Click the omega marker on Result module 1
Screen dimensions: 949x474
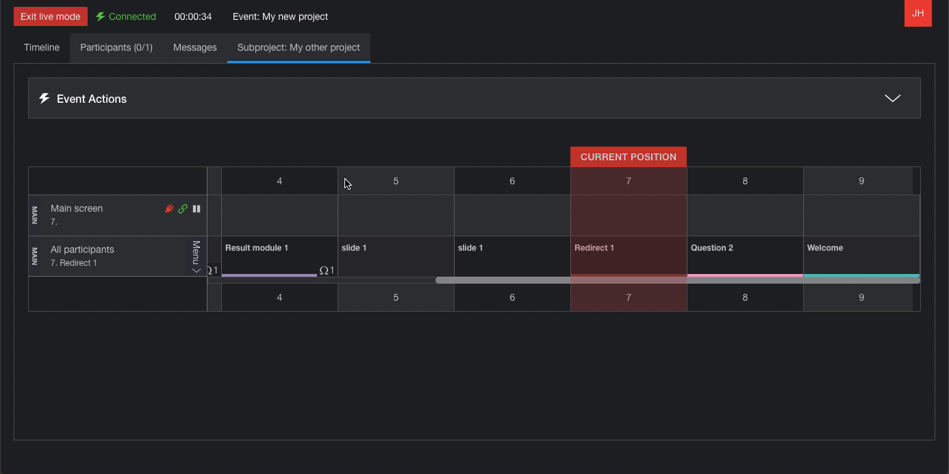click(x=324, y=271)
